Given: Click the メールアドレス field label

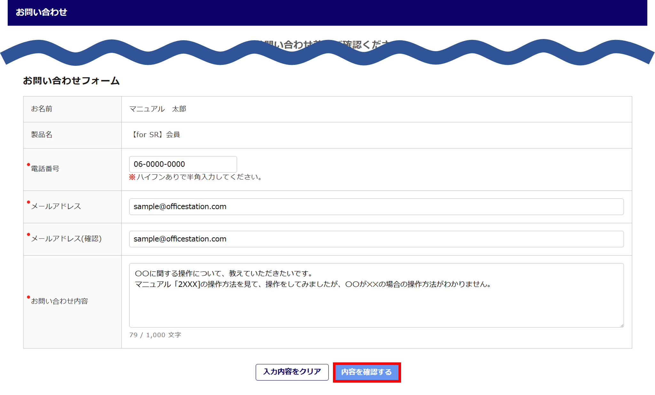Looking at the screenshot, I should click(x=56, y=206).
